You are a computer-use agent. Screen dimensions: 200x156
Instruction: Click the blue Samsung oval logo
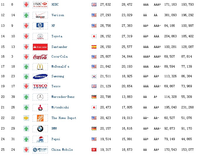pos(40,76)
